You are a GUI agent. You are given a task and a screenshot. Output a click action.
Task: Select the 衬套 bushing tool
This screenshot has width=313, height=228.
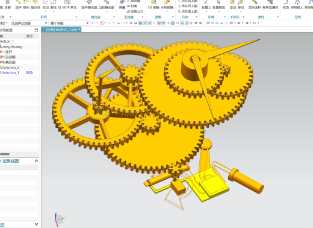click(x=132, y=6)
